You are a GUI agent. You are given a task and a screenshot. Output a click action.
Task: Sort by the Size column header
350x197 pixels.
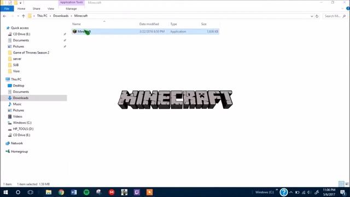tap(204, 24)
